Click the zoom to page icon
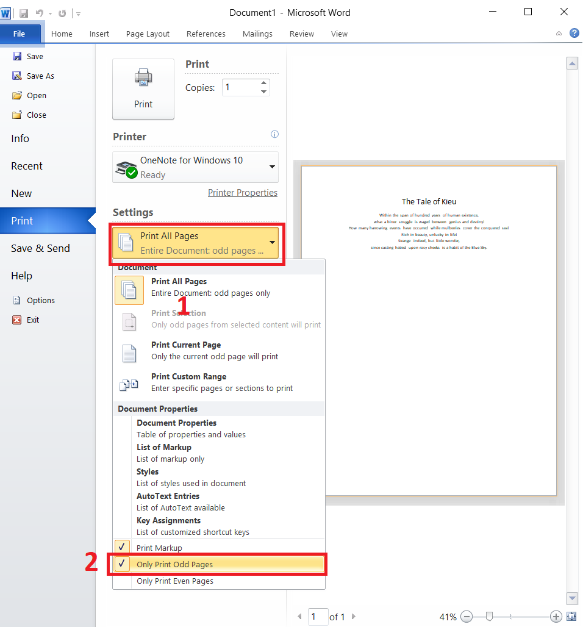This screenshot has width=583, height=627. tap(571, 617)
